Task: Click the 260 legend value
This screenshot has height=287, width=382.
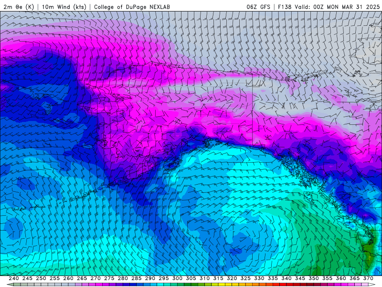Action: (68, 278)
